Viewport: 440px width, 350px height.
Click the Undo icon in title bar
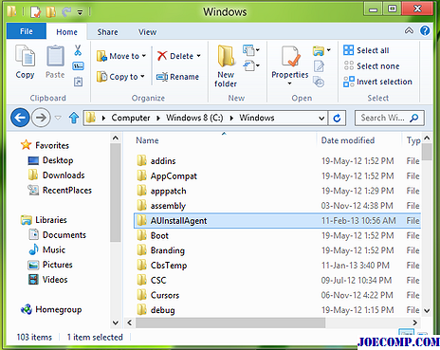point(66,12)
